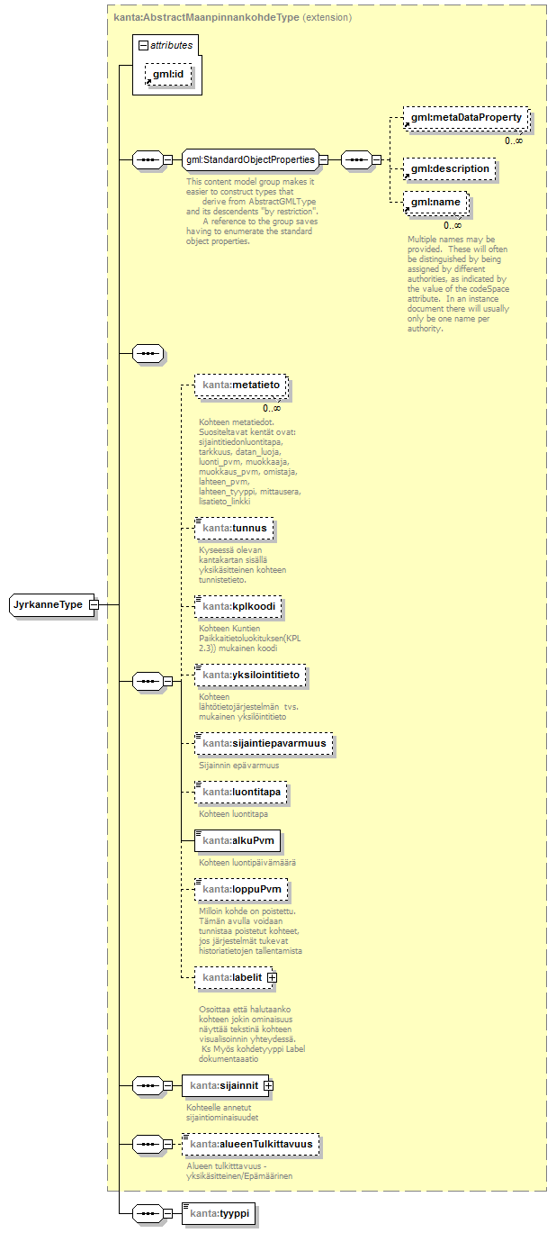
Task: Select gml:description element
Action: pos(449,168)
